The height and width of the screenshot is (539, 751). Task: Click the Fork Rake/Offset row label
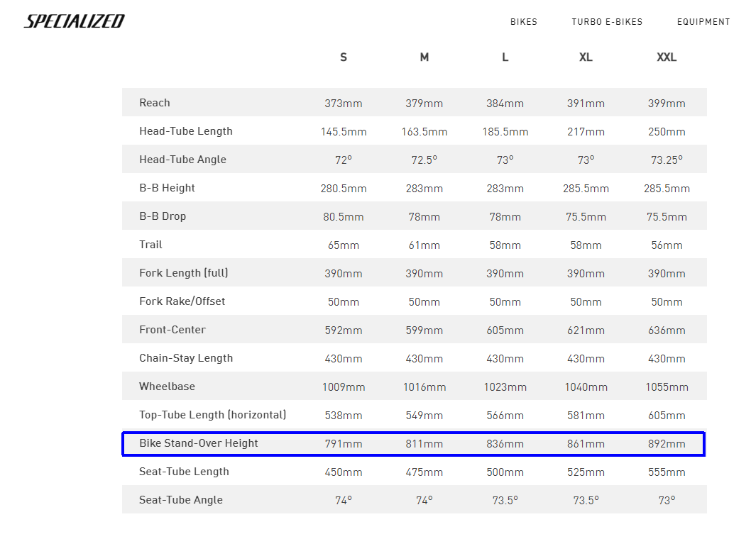click(182, 301)
